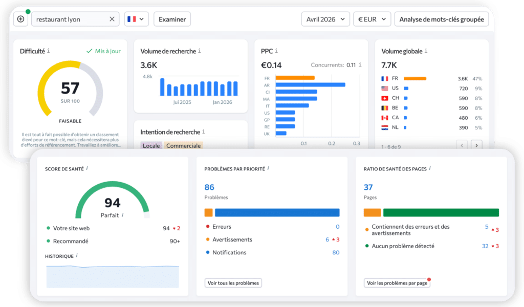Click the orange segment of page health bar
This screenshot has height=307, width=524.
click(x=373, y=212)
